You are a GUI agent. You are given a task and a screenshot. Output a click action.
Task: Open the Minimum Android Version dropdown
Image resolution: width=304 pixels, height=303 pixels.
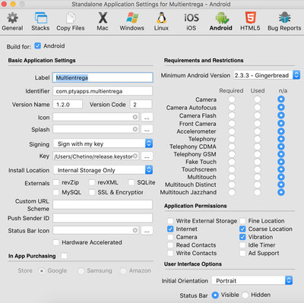point(267,75)
